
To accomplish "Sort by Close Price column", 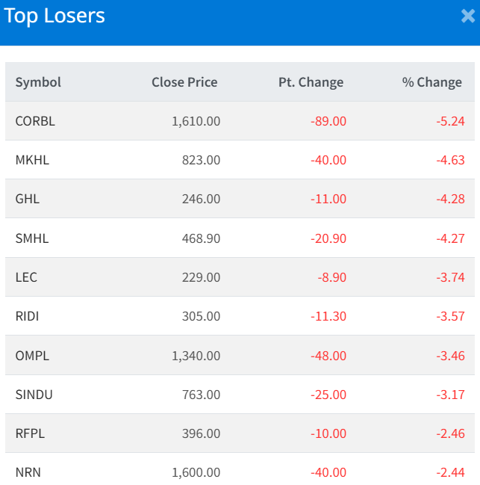I will [x=184, y=82].
